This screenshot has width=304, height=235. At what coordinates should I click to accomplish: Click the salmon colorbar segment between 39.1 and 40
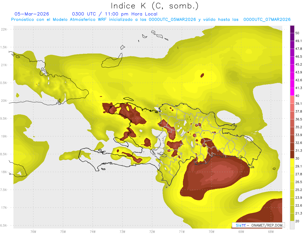tap(292, 100)
